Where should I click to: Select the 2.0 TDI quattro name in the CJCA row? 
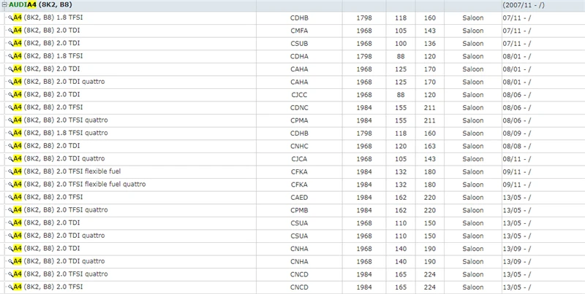(59, 158)
